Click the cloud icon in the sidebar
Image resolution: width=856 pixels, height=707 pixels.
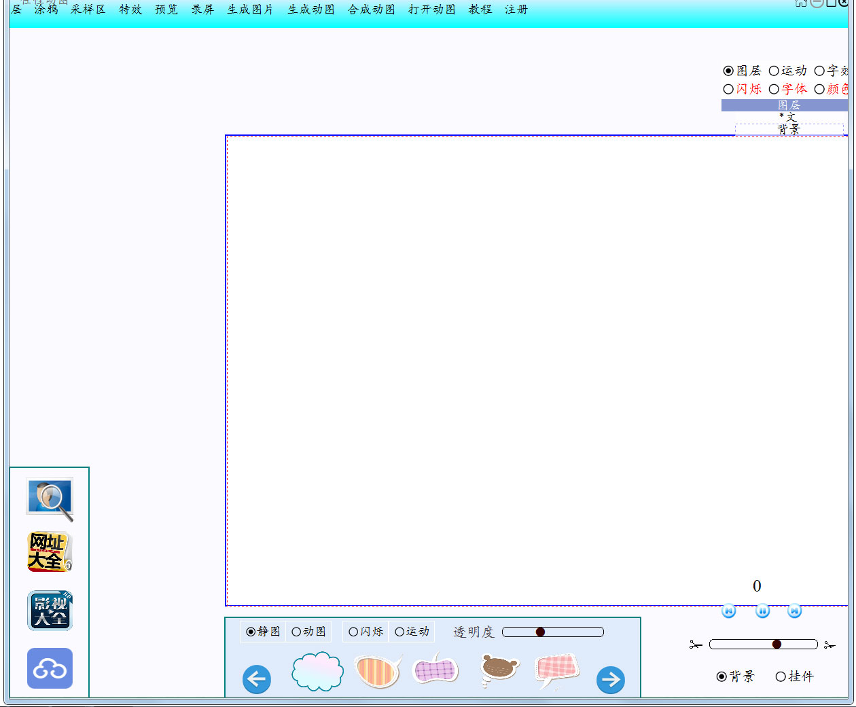tap(49, 668)
